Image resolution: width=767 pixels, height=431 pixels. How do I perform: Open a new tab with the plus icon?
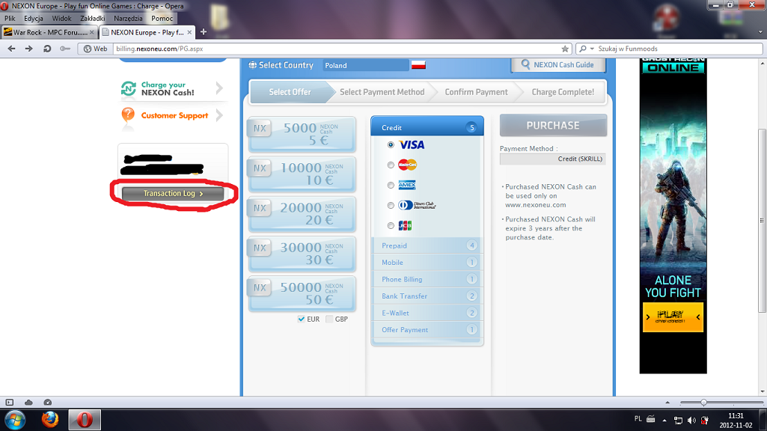click(204, 31)
